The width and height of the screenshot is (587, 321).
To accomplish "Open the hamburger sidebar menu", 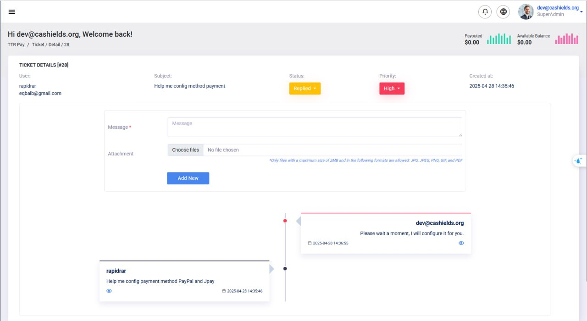I will click(x=12, y=11).
